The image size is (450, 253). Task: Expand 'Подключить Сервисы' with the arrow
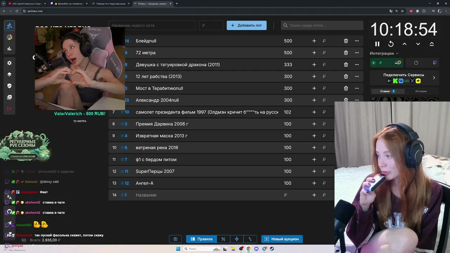pos(434,78)
